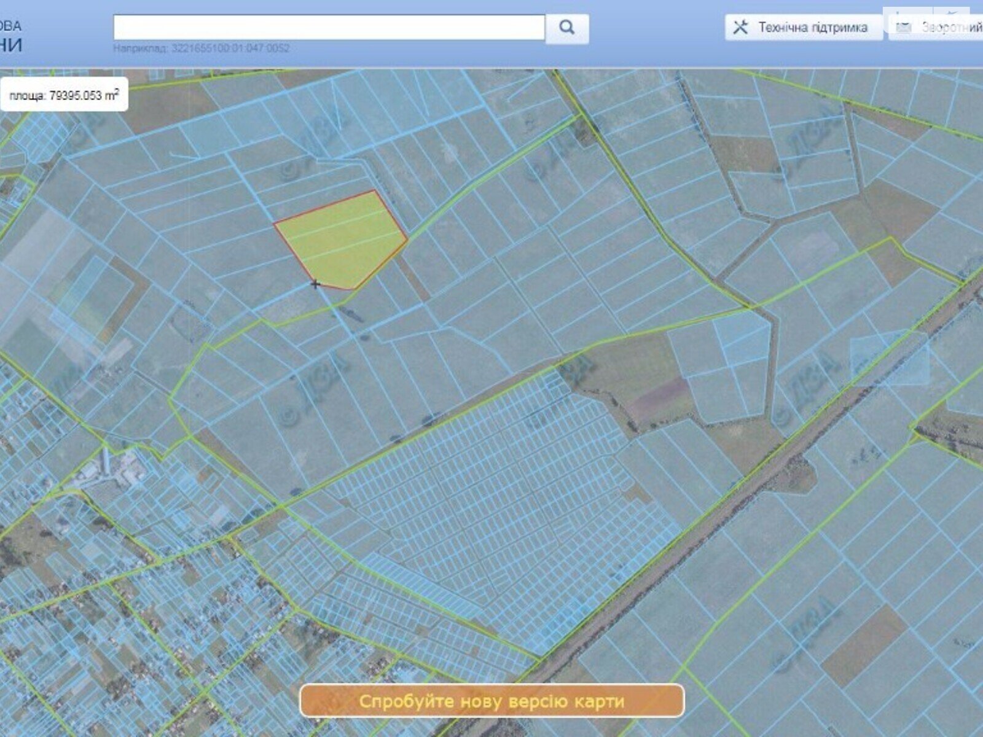Click the example cadastral number hint text
Screen dimensions: 983x737
[202, 48]
